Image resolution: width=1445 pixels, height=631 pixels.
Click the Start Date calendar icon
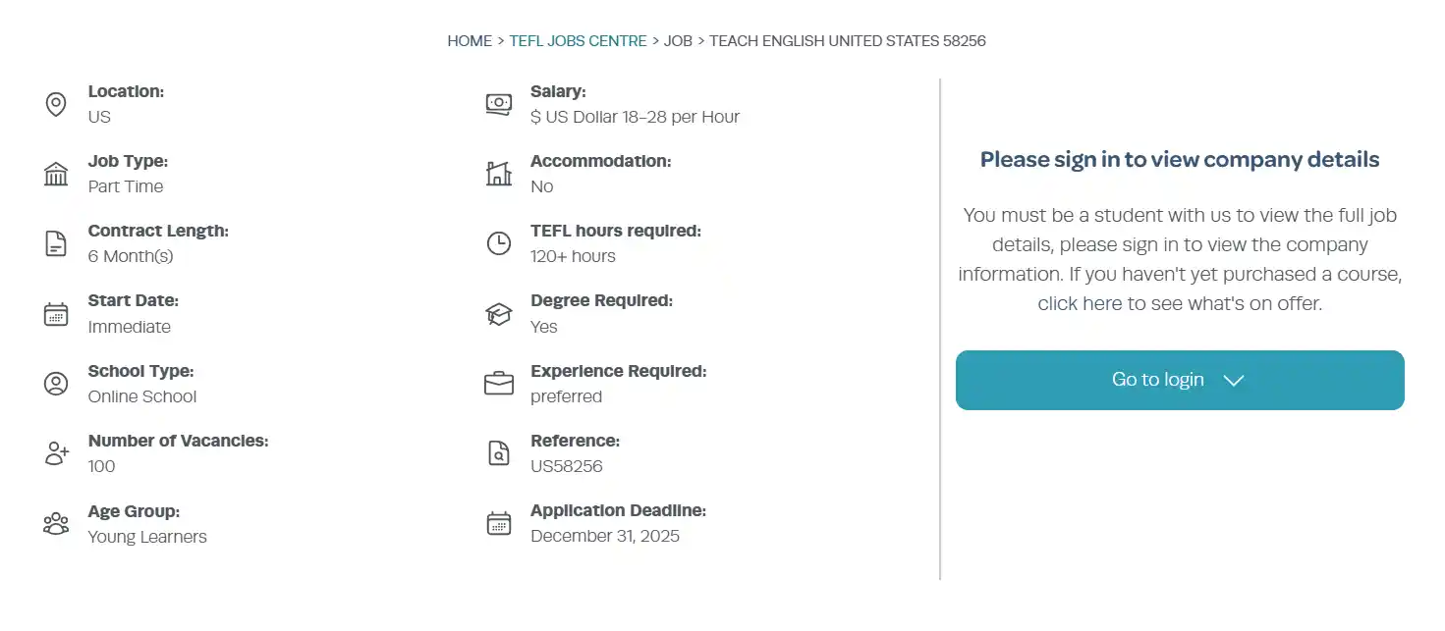pyautogui.click(x=56, y=314)
